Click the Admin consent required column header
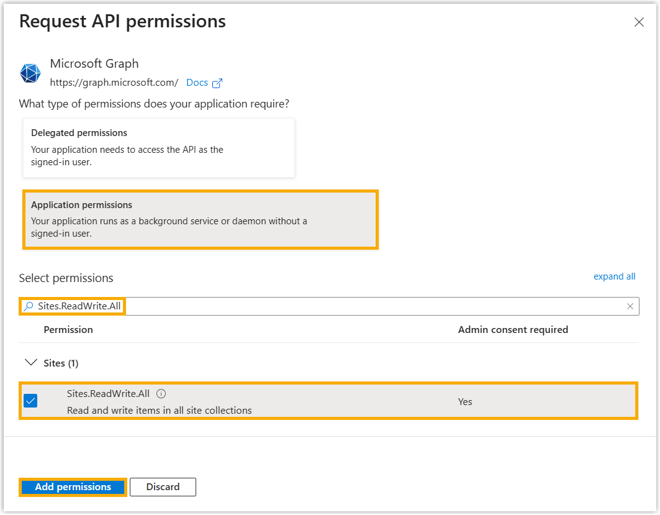 coord(513,330)
